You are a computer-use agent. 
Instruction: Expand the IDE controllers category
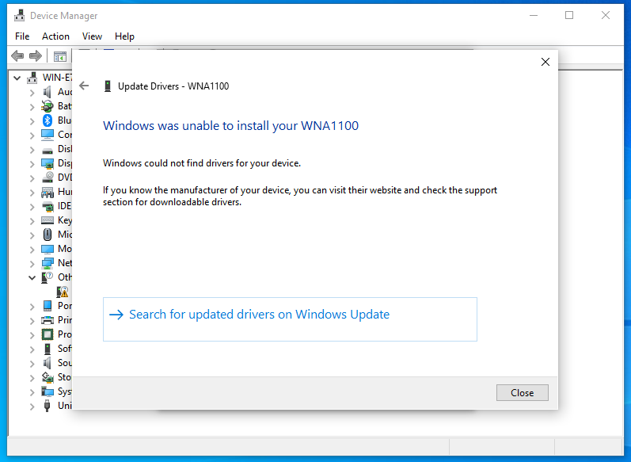point(32,207)
